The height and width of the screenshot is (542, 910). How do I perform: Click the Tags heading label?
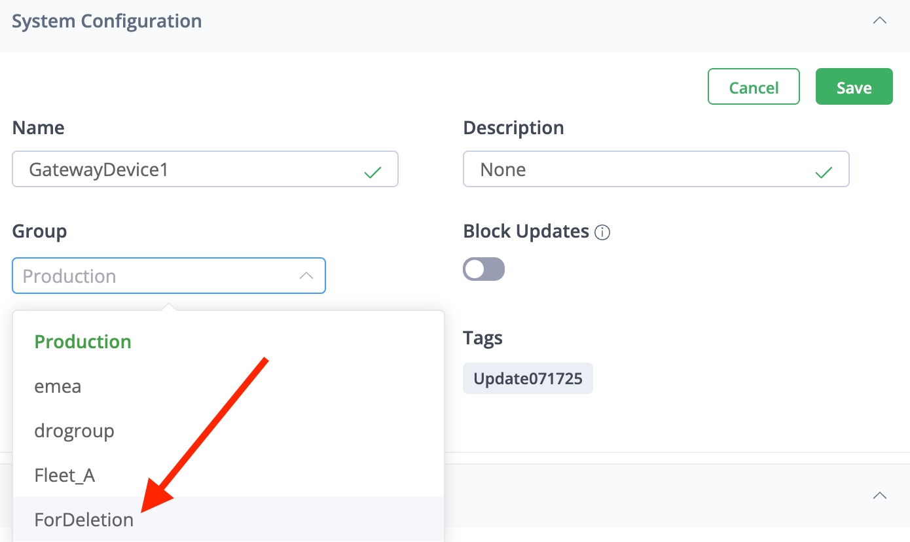point(482,338)
